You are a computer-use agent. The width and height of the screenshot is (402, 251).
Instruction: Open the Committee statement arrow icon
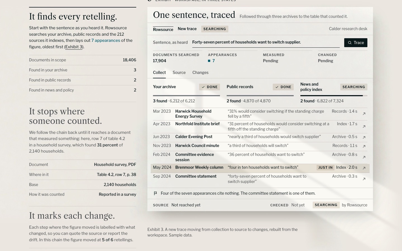[364, 179]
